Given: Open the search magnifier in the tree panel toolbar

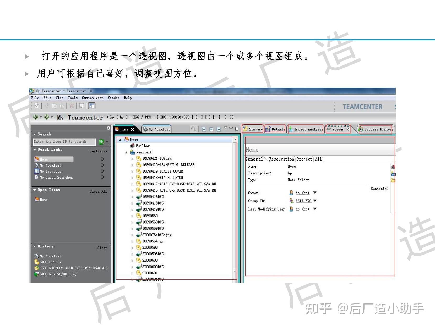Looking at the screenshot, I should 194,129.
